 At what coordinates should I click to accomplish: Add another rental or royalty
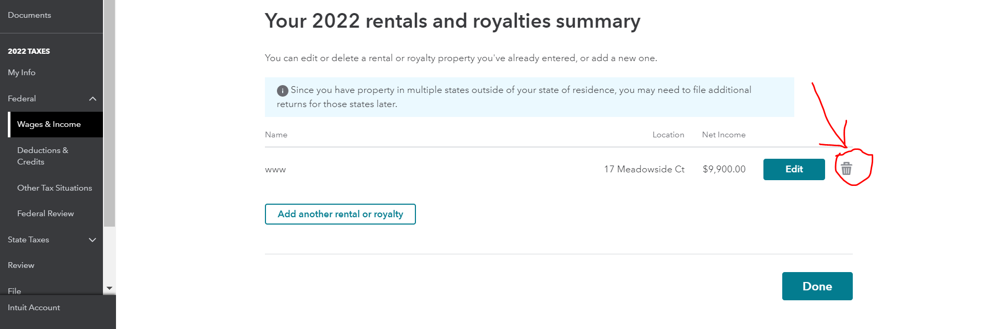coord(340,214)
